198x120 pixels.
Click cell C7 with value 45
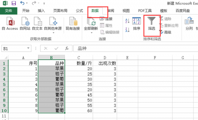pyautogui.click(x=79, y=95)
